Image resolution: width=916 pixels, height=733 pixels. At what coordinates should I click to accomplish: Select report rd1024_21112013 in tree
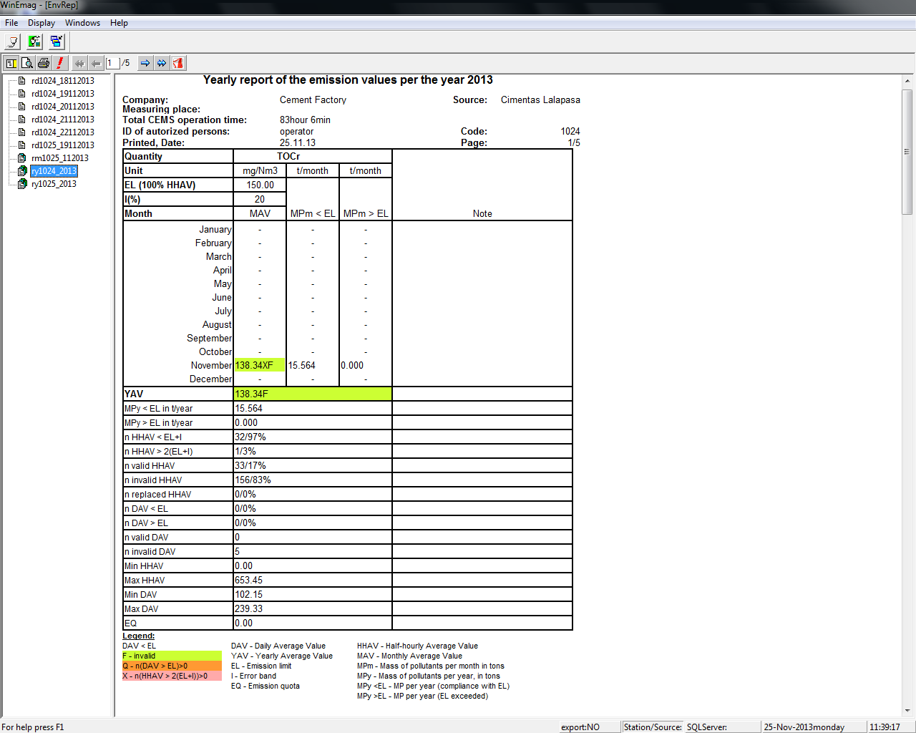pyautogui.click(x=63, y=120)
